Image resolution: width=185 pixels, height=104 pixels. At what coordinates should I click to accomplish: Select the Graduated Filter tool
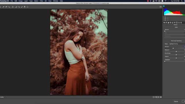[25, 7]
